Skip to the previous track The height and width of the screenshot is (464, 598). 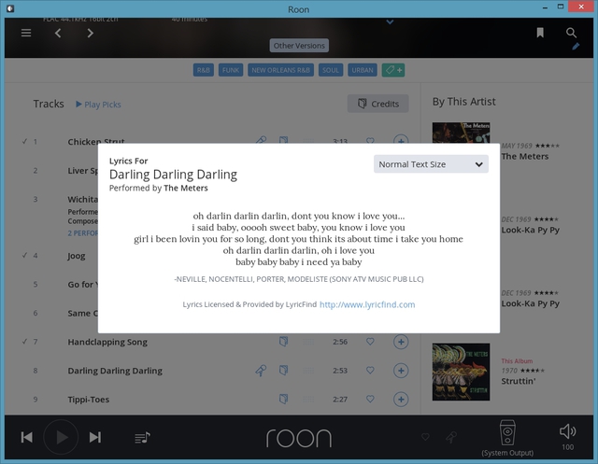click(27, 437)
